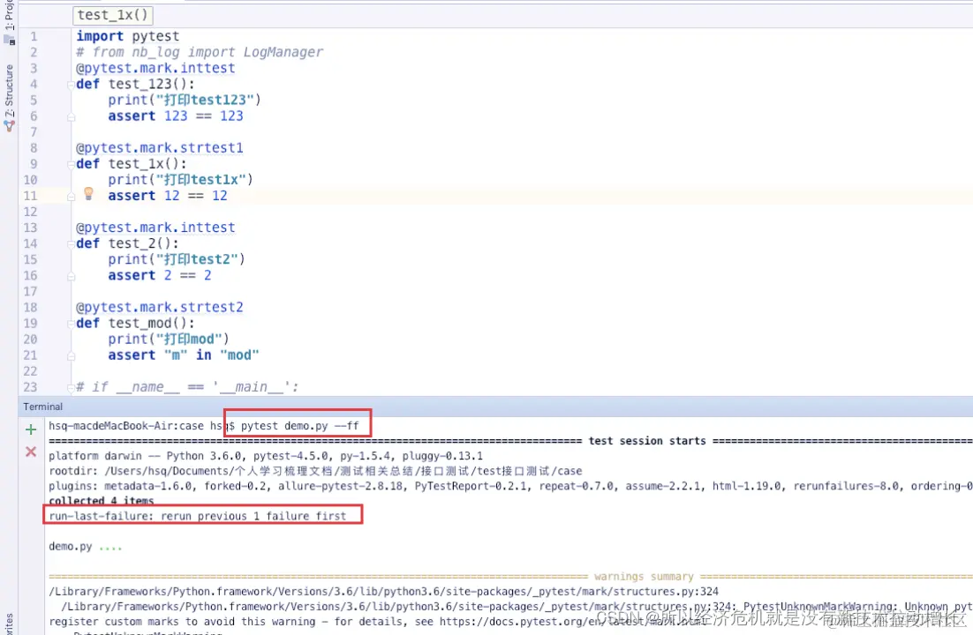The width and height of the screenshot is (973, 635).
Task: Select the Terminal panel title
Action: 42,407
